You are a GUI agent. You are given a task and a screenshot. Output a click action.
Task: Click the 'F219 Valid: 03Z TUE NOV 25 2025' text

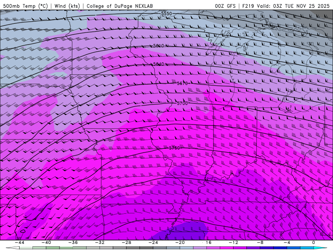(x=286, y=6)
